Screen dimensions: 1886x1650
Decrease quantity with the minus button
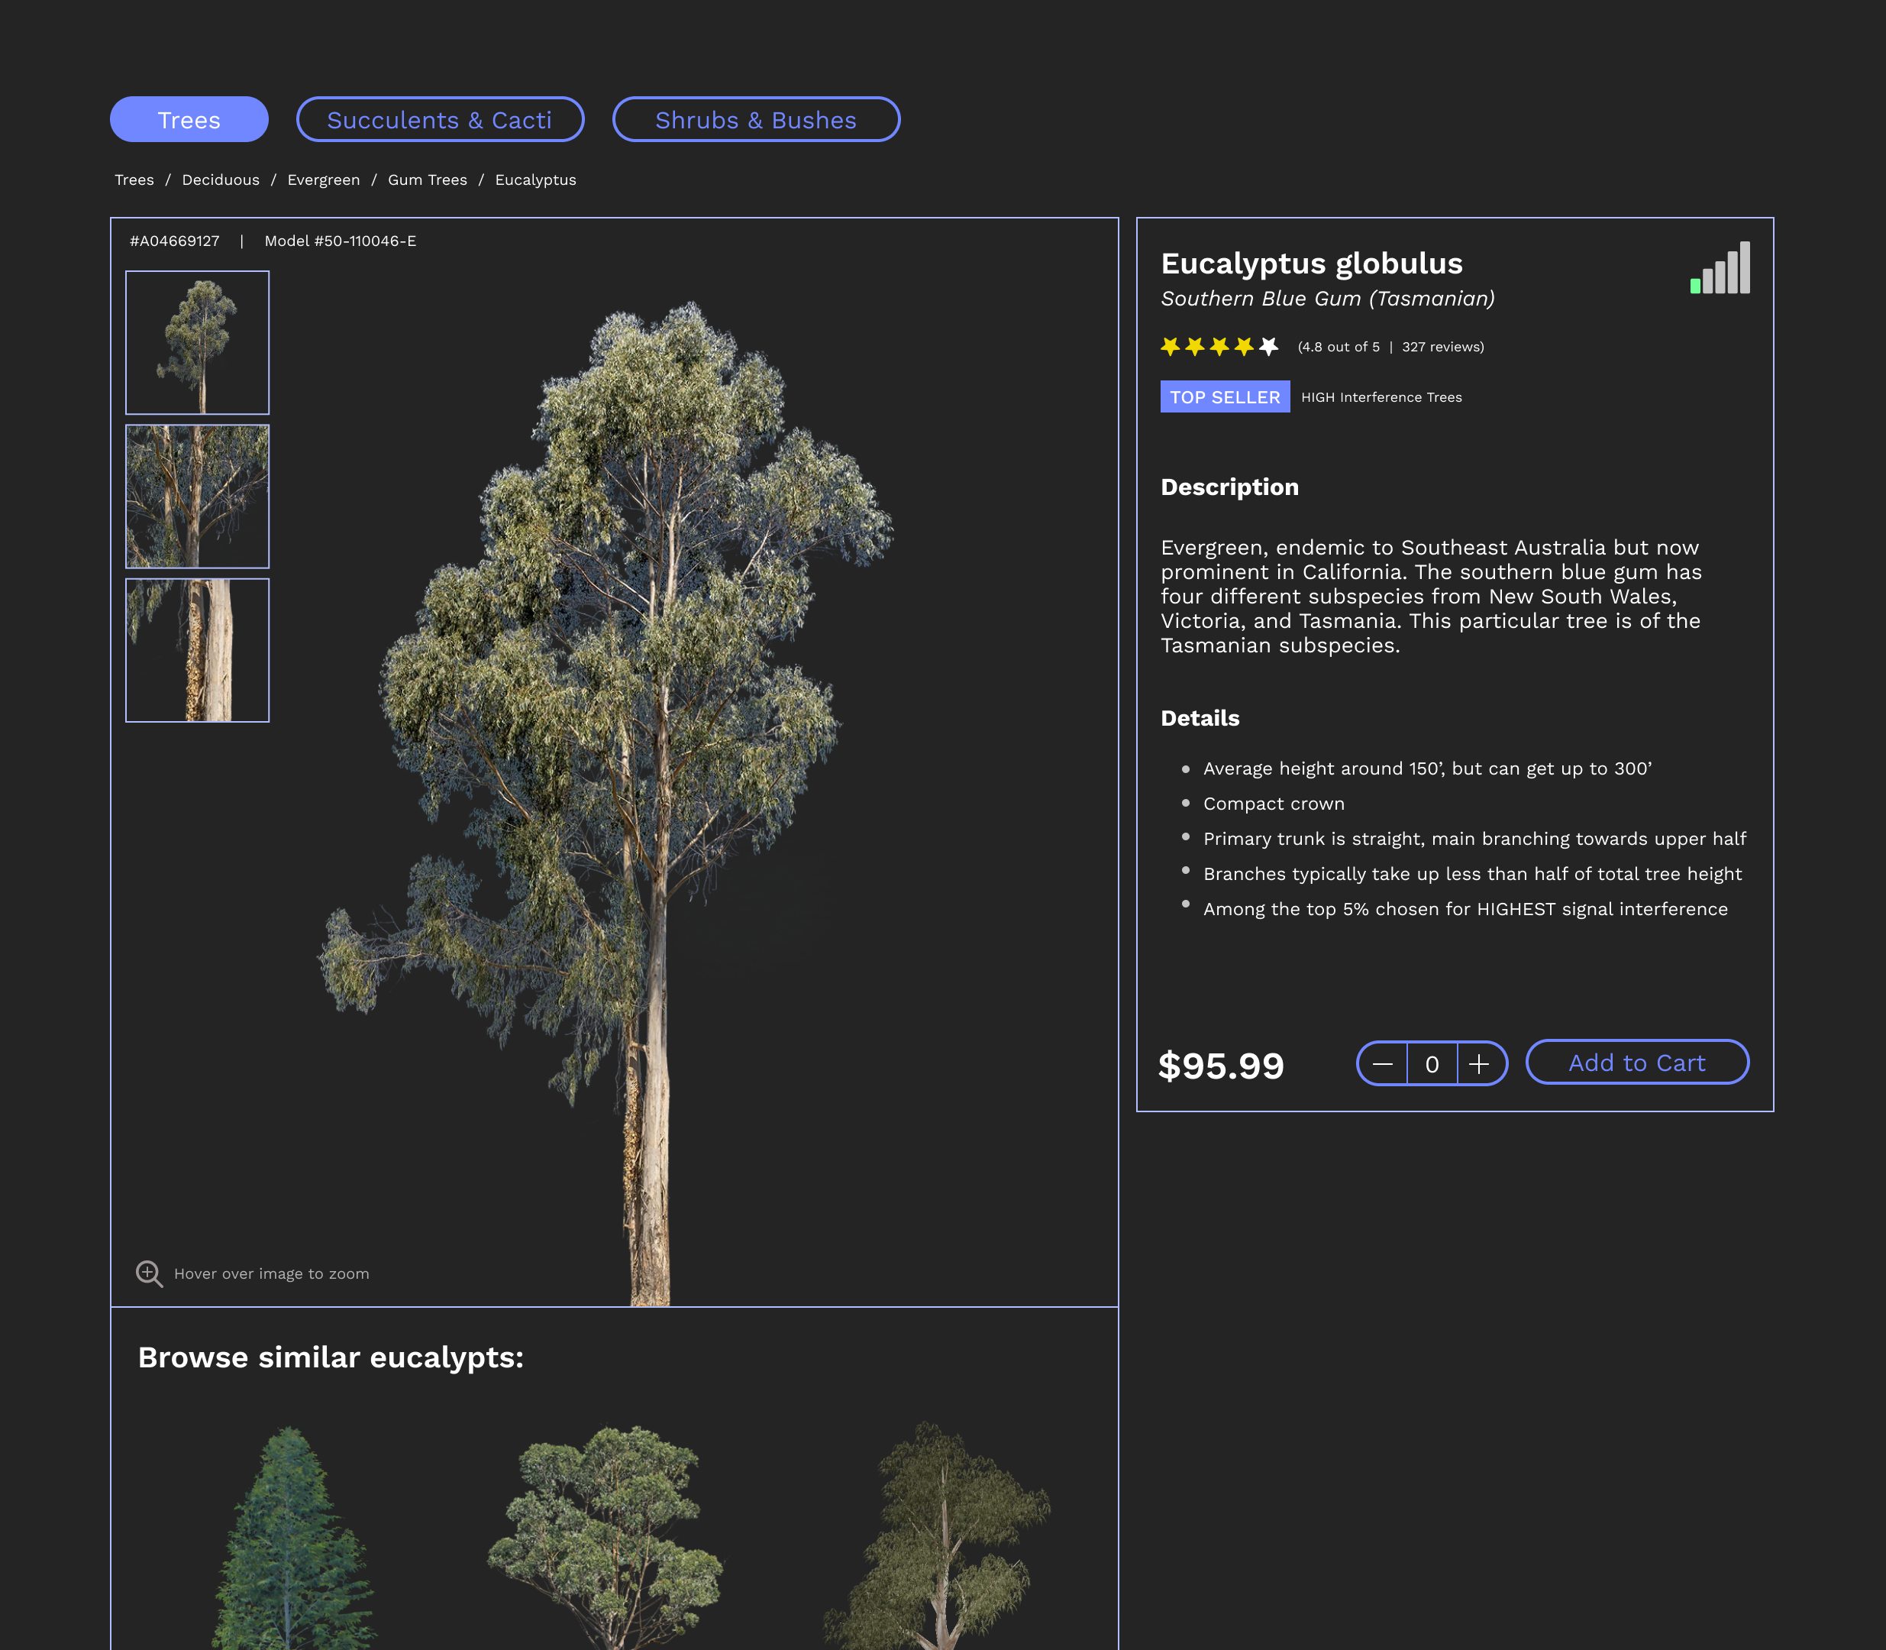(x=1383, y=1063)
